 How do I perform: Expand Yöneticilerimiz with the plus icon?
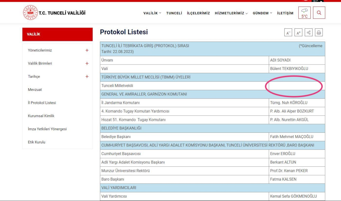coord(87,50)
